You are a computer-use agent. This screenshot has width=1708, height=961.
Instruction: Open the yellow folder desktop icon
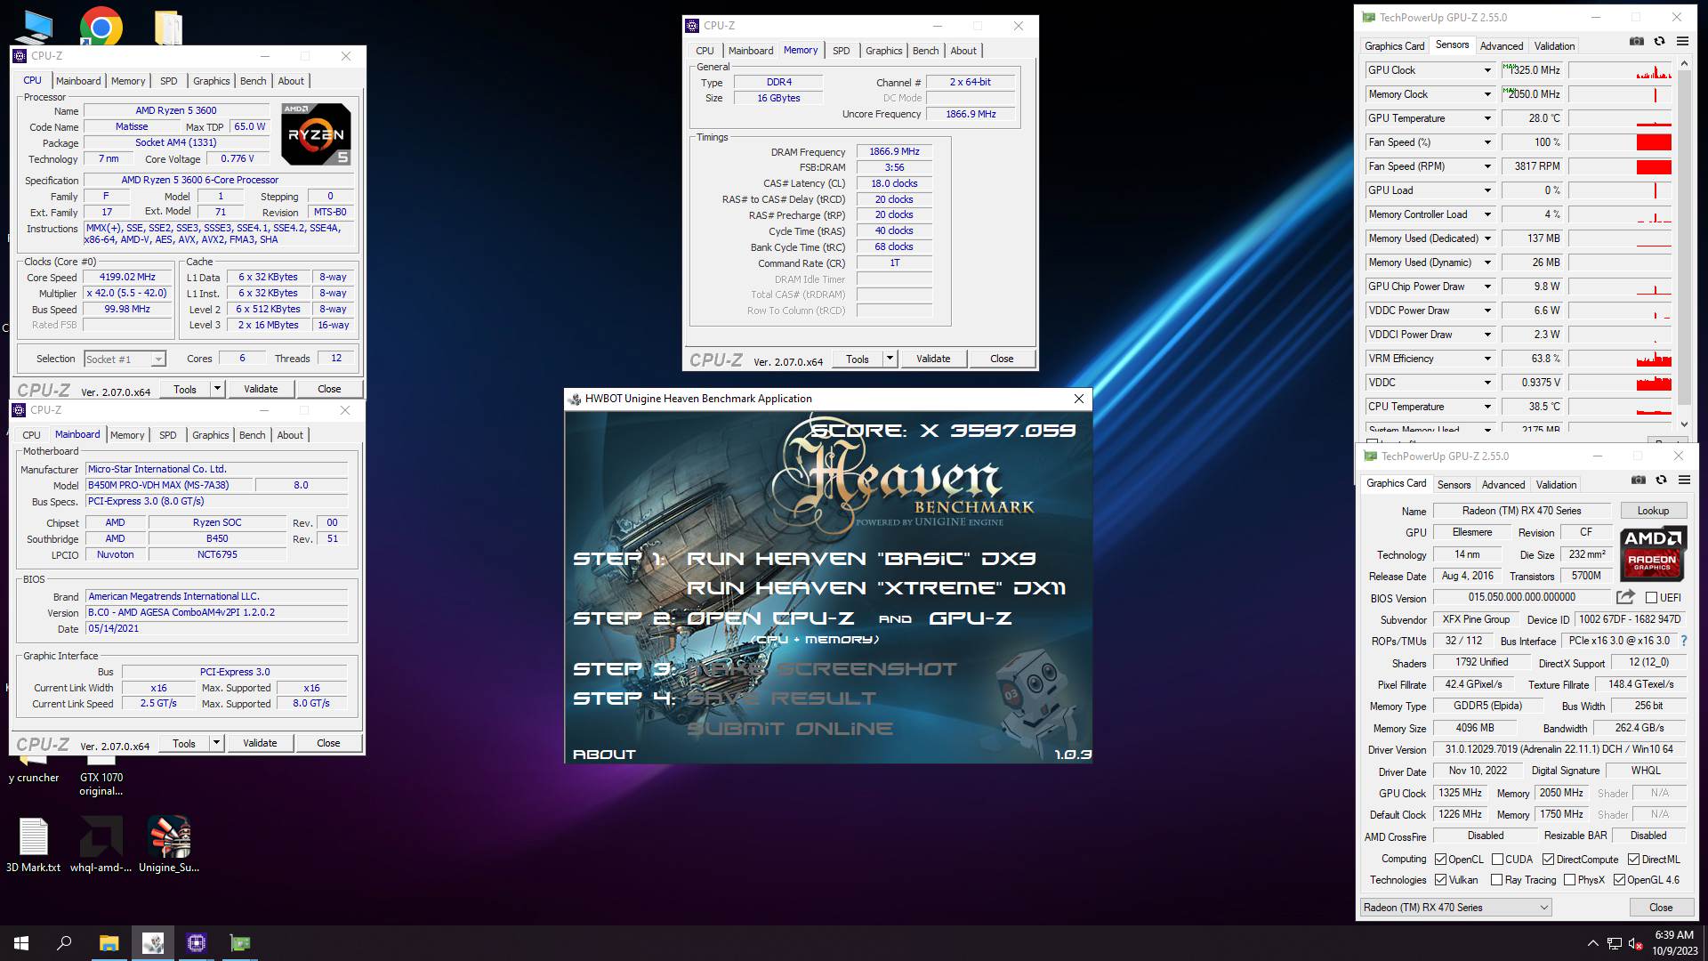pos(168,27)
